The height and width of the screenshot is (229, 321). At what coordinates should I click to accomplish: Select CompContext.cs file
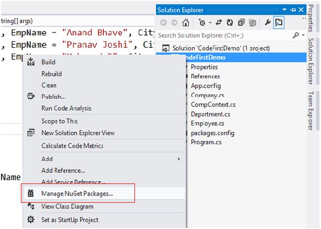213,104
